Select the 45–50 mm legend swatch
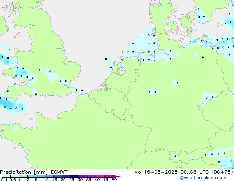234x181 pixels. tap(109, 176)
